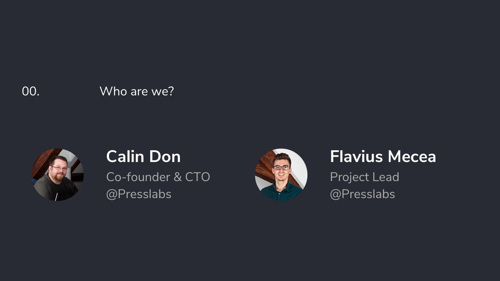Select the word "Lead"
This screenshot has width=500, height=281.
coord(385,177)
